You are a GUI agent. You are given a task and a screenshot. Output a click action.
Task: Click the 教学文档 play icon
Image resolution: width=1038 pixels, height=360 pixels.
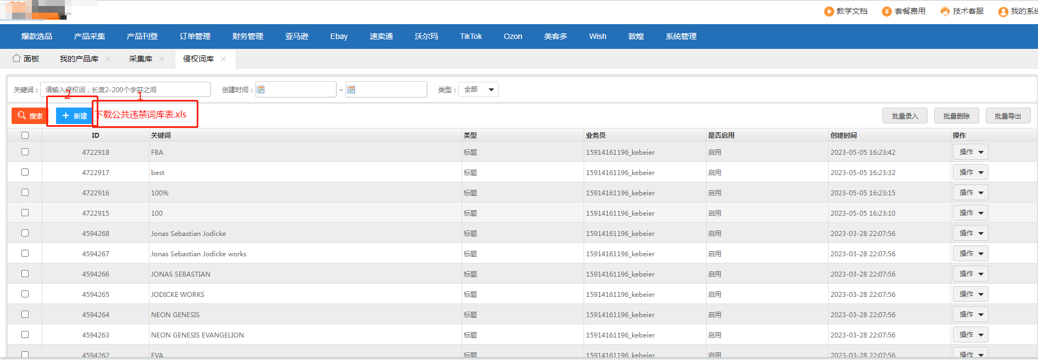click(x=829, y=12)
